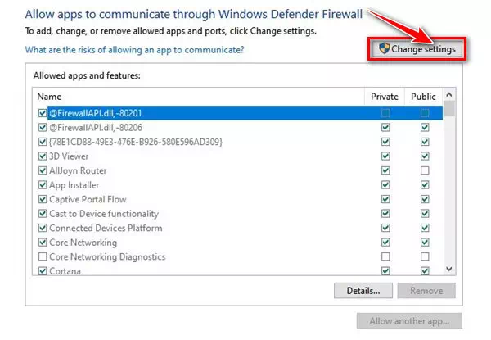
Task: Click the scroll down arrow of apps list
Action: [x=449, y=269]
